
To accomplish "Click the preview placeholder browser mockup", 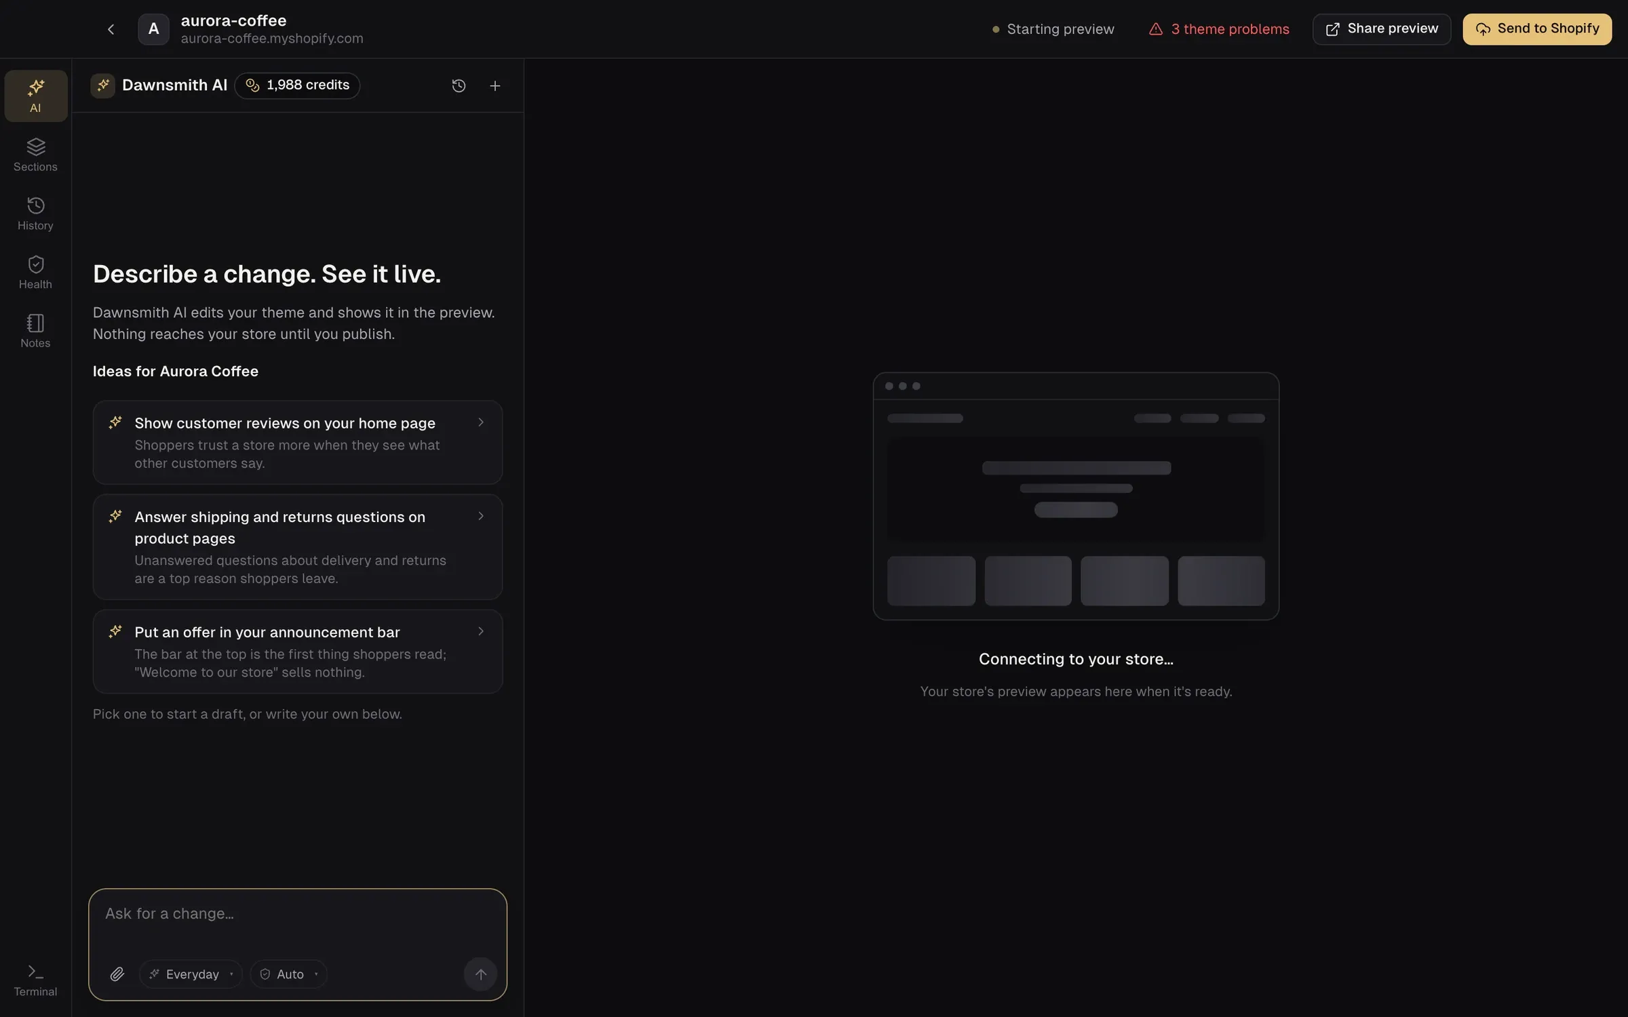I will 1076,496.
